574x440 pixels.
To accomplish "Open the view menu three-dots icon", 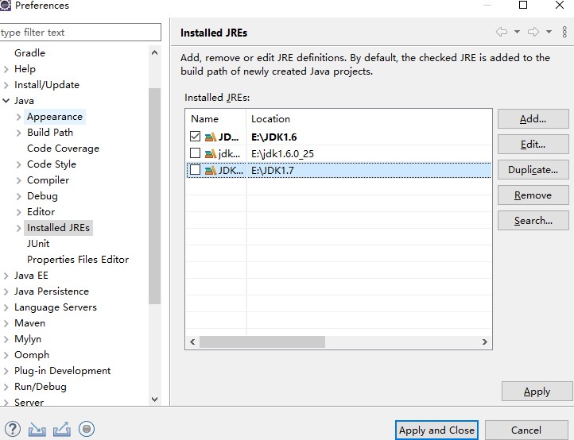I will 564,33.
